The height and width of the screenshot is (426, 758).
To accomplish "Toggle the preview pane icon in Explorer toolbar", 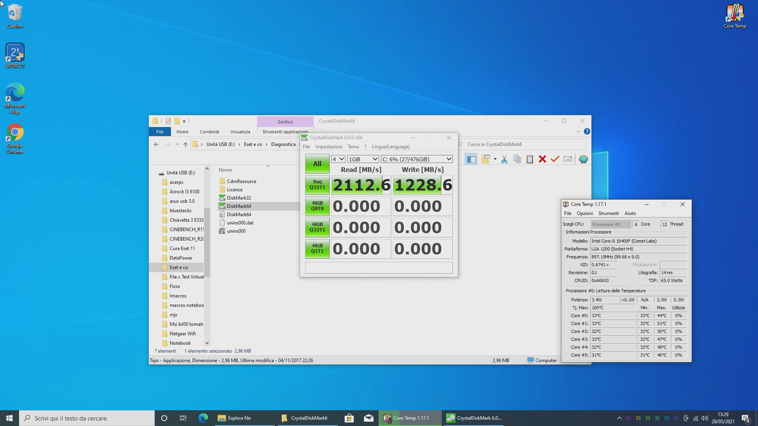I will [471, 159].
